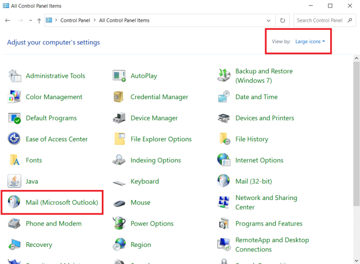Open File Explorer Options icon

pyautogui.click(x=119, y=139)
